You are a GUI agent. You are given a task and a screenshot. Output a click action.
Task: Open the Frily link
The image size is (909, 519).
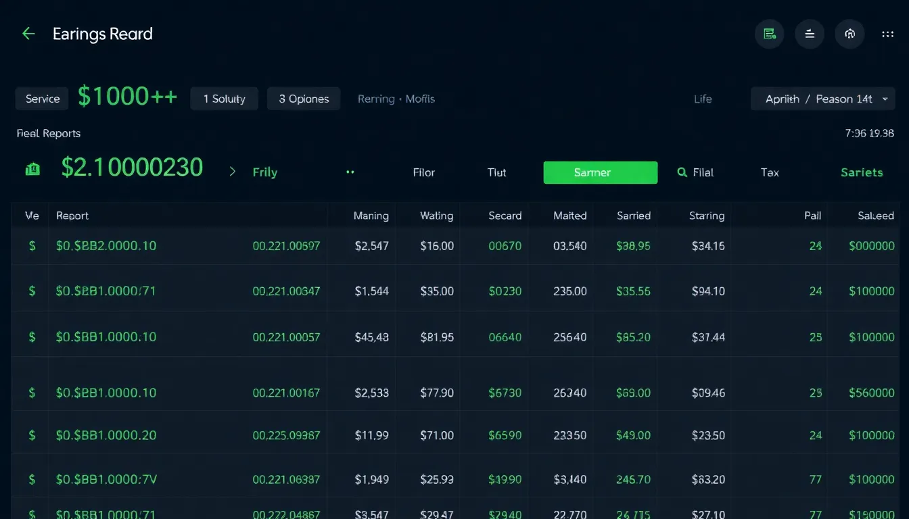tap(264, 172)
